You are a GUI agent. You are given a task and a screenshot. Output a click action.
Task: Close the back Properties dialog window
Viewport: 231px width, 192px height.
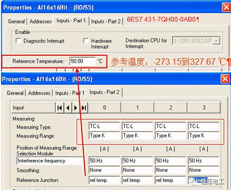tap(226, 7)
